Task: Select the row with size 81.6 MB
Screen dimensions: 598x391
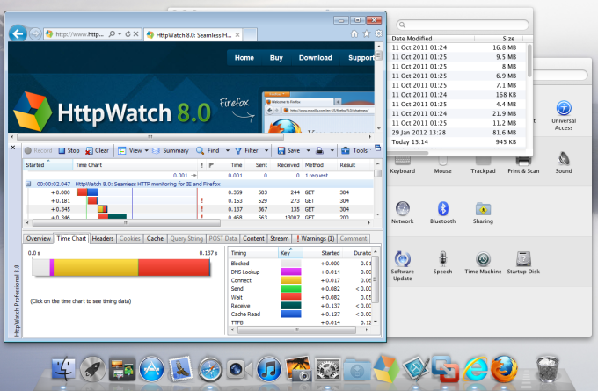Action: 457,133
